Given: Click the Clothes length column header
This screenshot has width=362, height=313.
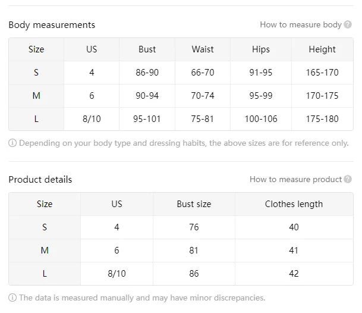Looking at the screenshot, I should tap(294, 204).
